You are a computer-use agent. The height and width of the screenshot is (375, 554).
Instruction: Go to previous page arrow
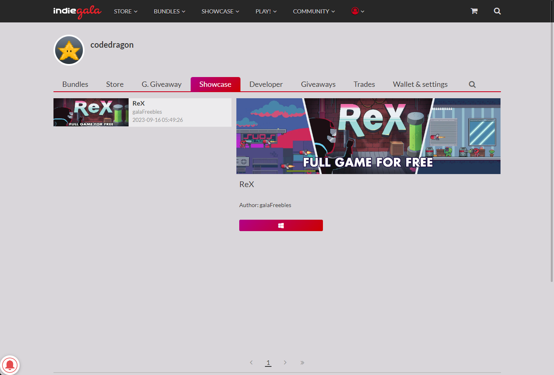click(x=251, y=362)
